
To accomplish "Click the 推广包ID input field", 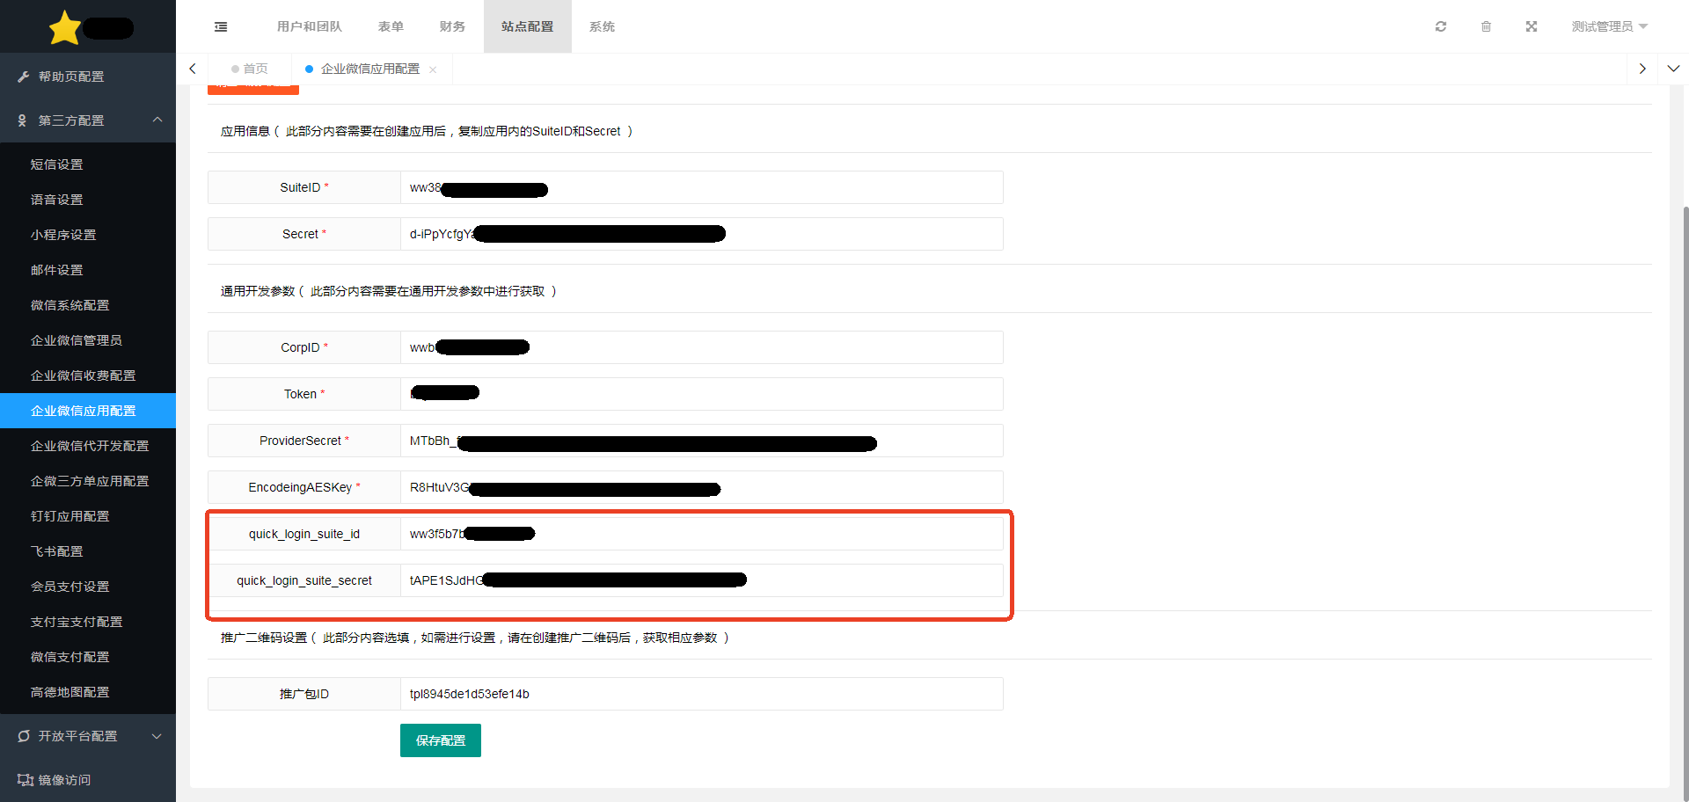I will click(700, 694).
